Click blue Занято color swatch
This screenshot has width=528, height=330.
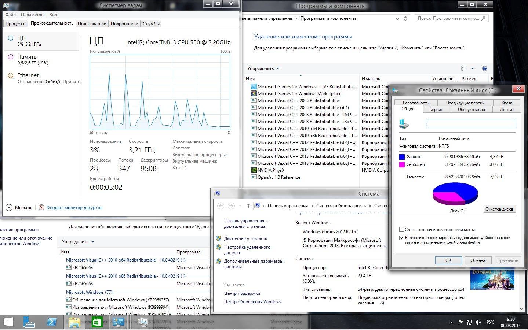point(402,157)
